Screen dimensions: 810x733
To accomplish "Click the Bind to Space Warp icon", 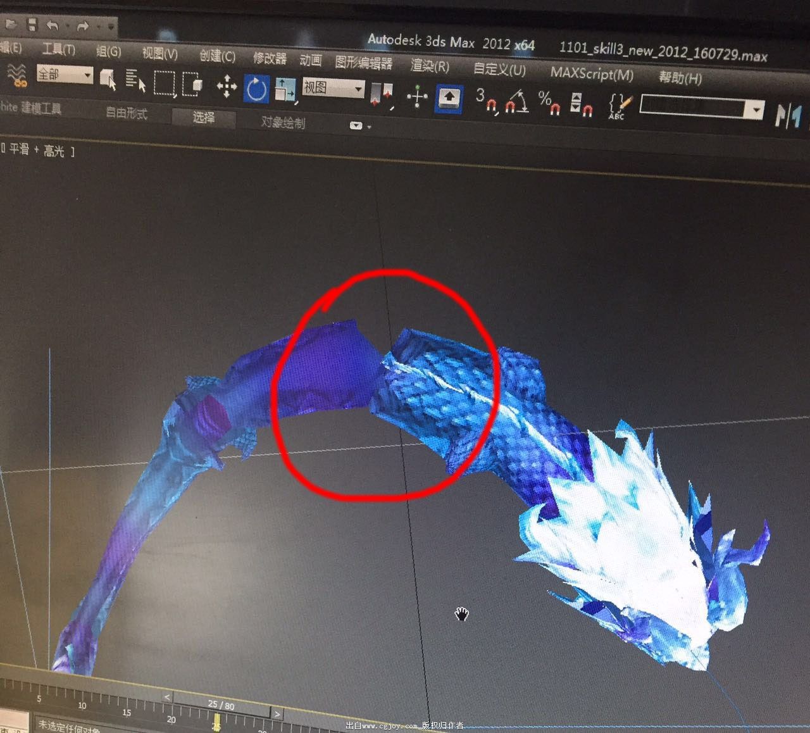I will [x=17, y=75].
